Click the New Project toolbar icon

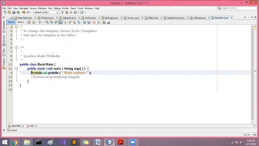(9, 13)
